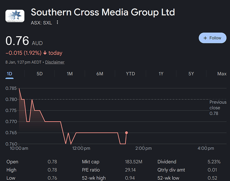Click the Southern Cross Media logo thumbnail
The image size is (230, 181).
(15, 16)
